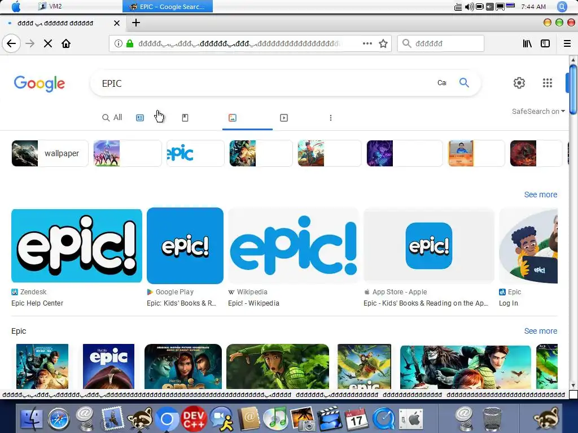Click the browser toolbar search field
The image size is (578, 433).
(440, 43)
